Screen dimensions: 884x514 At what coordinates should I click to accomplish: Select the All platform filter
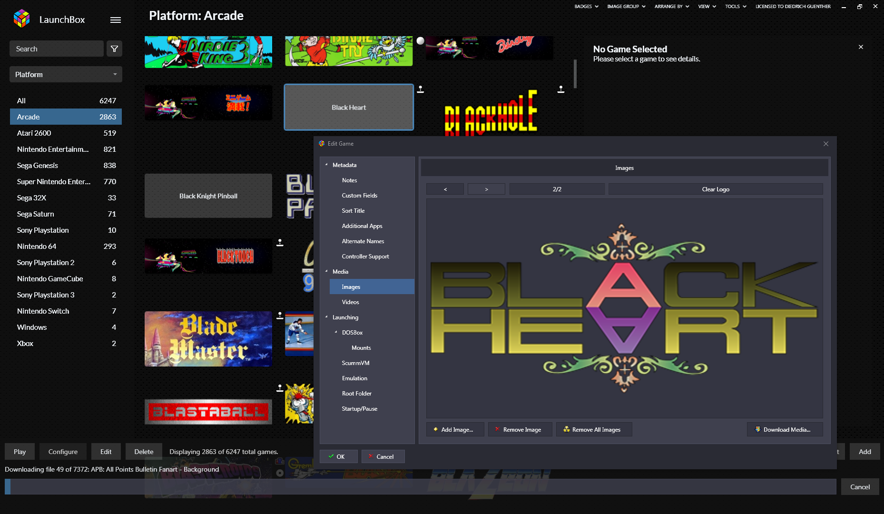pyautogui.click(x=66, y=100)
